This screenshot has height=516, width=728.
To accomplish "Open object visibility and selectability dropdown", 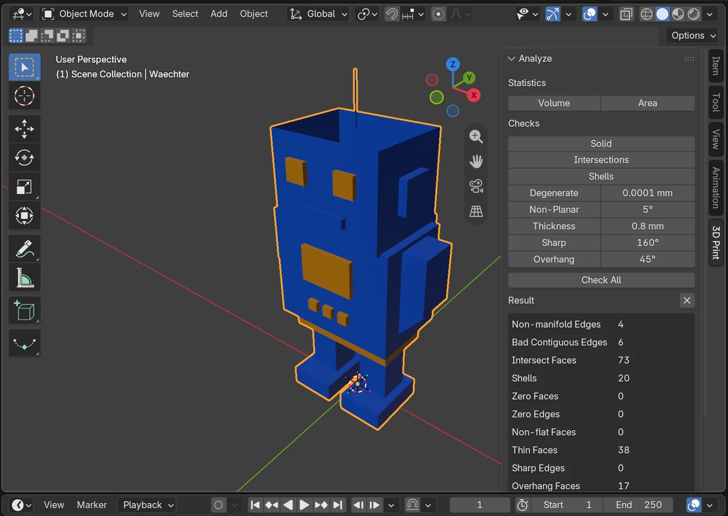I will 528,14.
